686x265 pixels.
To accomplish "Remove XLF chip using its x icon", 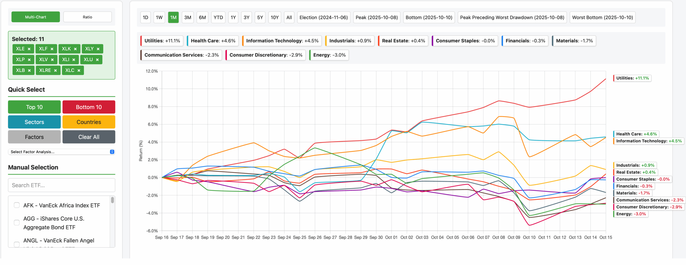I will click(52, 49).
